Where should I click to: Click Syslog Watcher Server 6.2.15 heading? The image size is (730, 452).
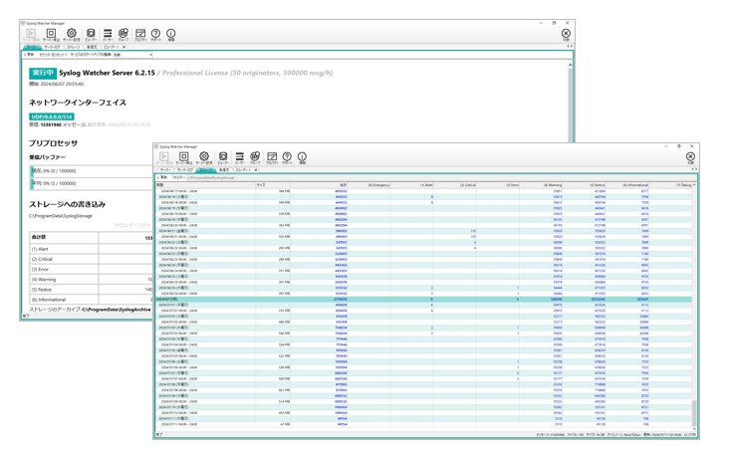pyautogui.click(x=107, y=73)
